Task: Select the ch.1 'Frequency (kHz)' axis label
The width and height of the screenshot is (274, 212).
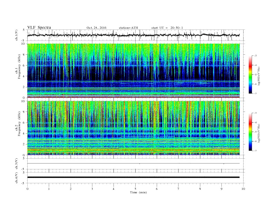Action: pos(19,67)
